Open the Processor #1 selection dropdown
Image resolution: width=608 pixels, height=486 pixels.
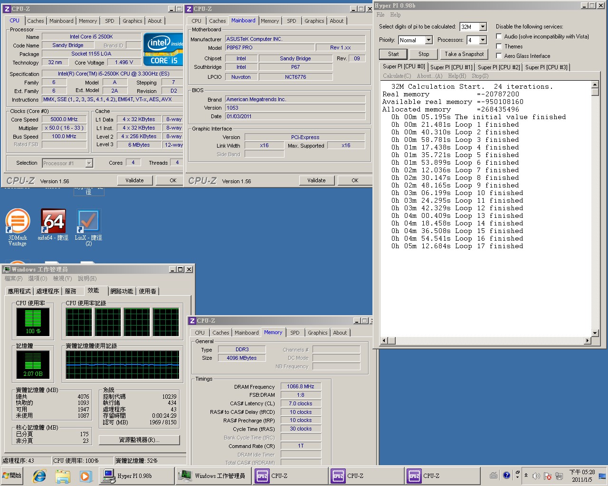pyautogui.click(x=89, y=163)
